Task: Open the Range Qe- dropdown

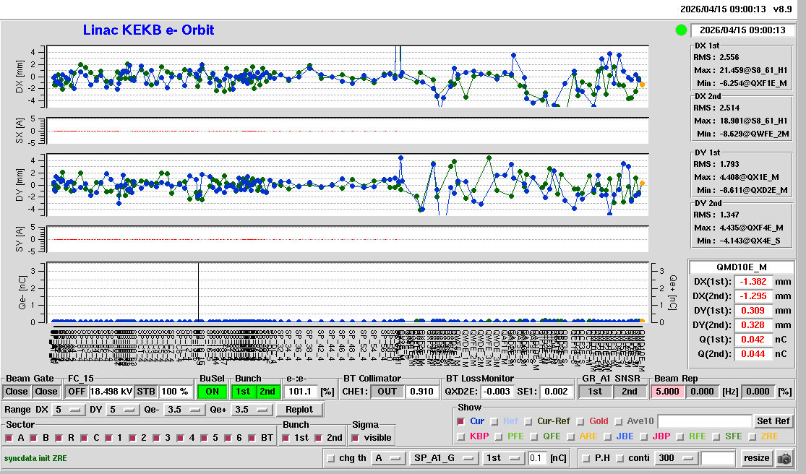Action: [186, 410]
